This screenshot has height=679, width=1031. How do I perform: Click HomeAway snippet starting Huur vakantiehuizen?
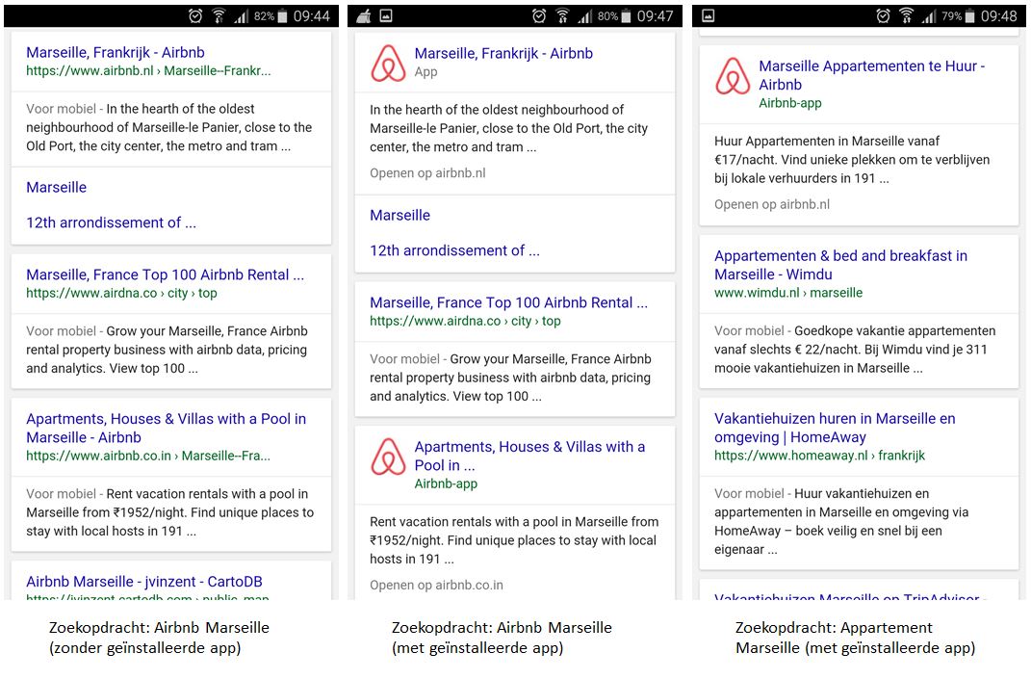click(x=841, y=521)
